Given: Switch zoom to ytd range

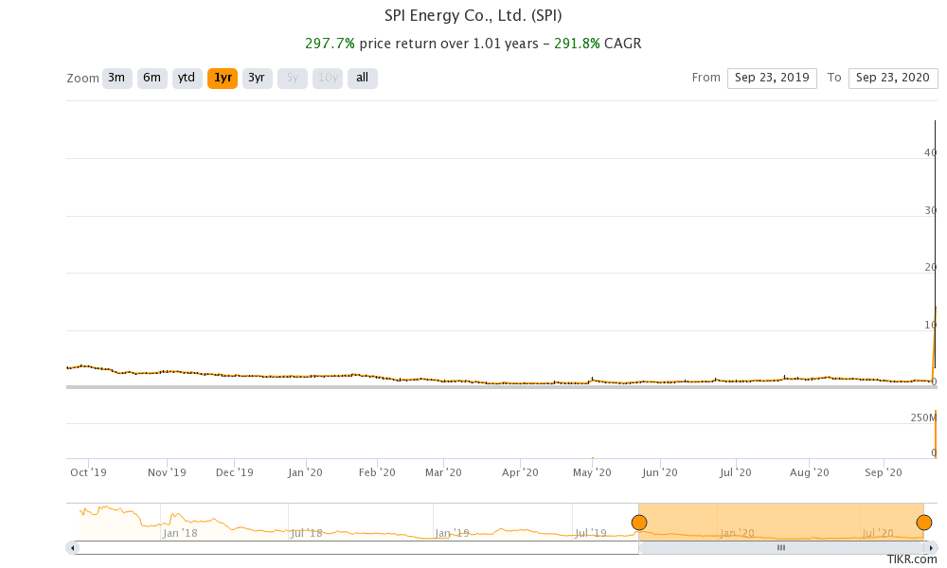Looking at the screenshot, I should (x=187, y=78).
